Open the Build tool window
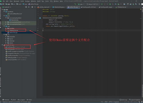Image resolution: width=143 pixels, height=103 pixels. 13,100
